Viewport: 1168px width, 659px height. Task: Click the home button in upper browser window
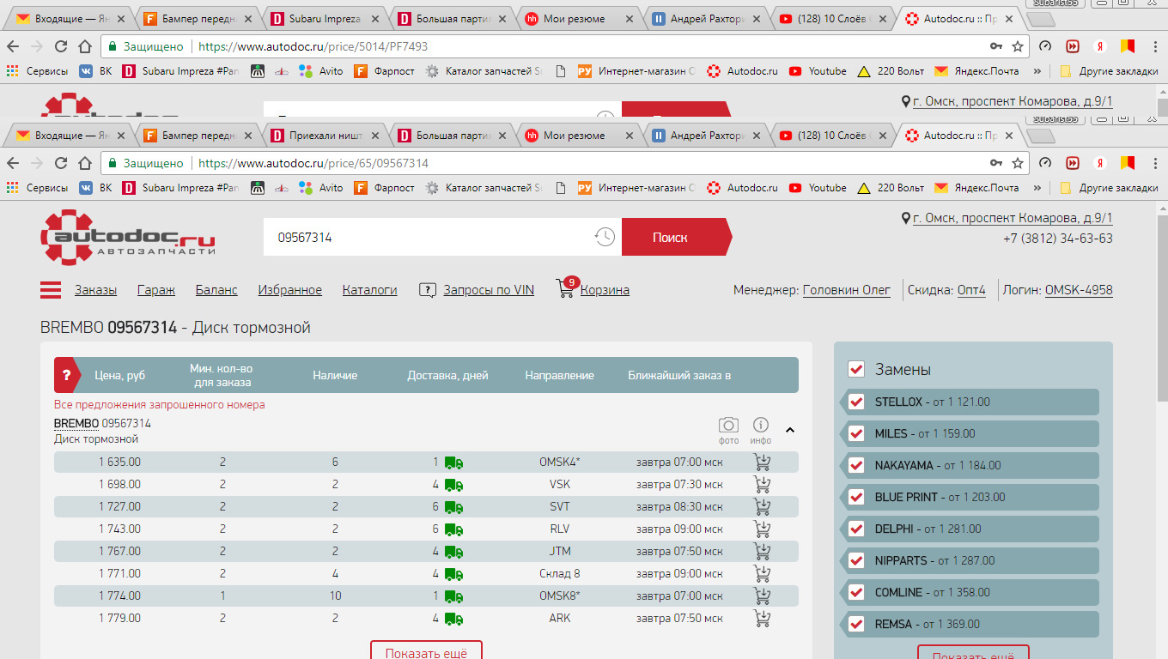tap(84, 46)
